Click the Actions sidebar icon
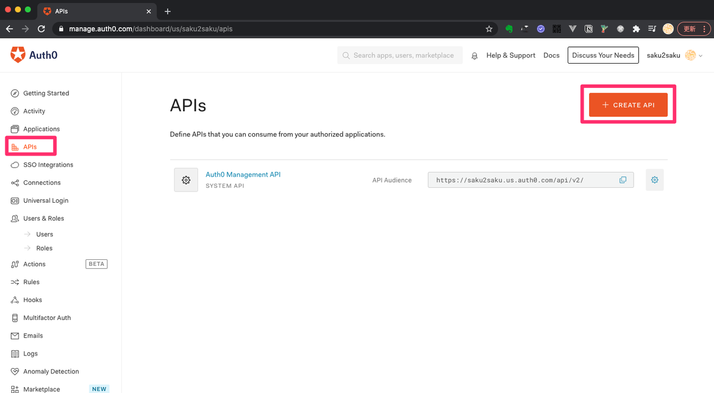 15,264
